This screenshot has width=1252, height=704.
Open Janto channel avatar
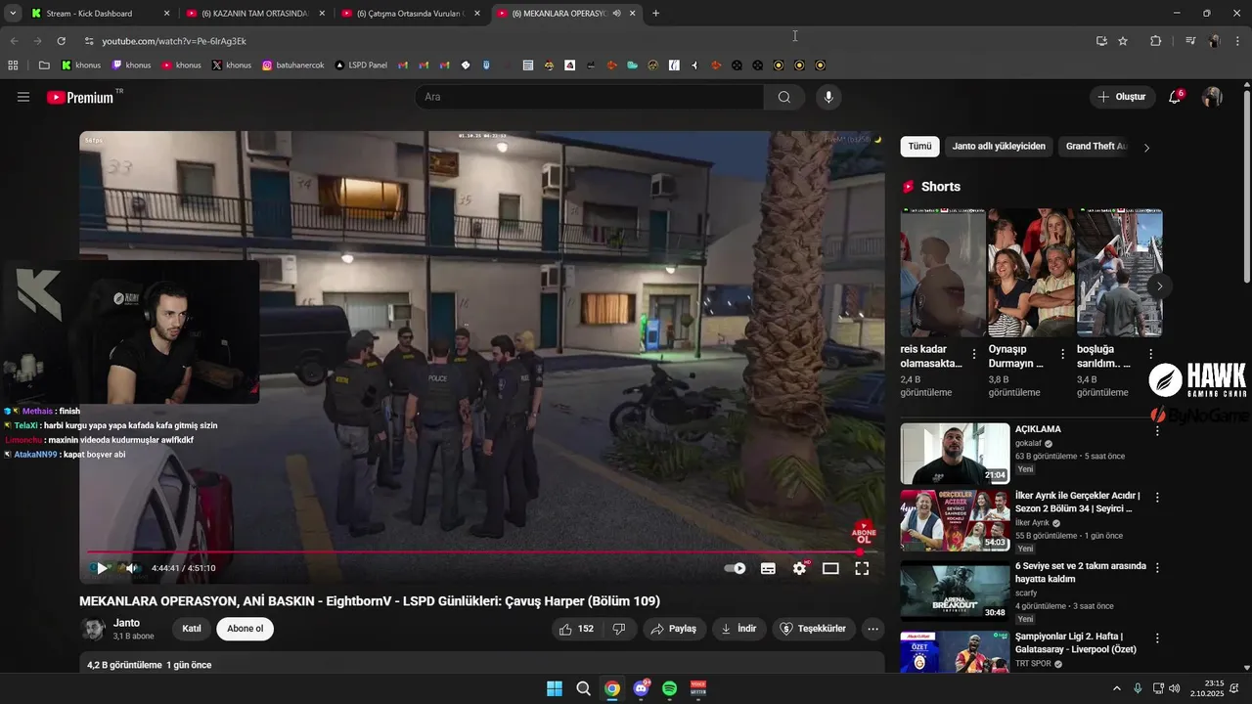pos(93,629)
